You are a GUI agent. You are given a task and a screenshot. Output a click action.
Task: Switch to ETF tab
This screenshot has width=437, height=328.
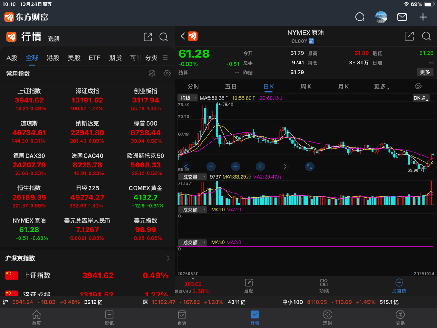(x=94, y=58)
